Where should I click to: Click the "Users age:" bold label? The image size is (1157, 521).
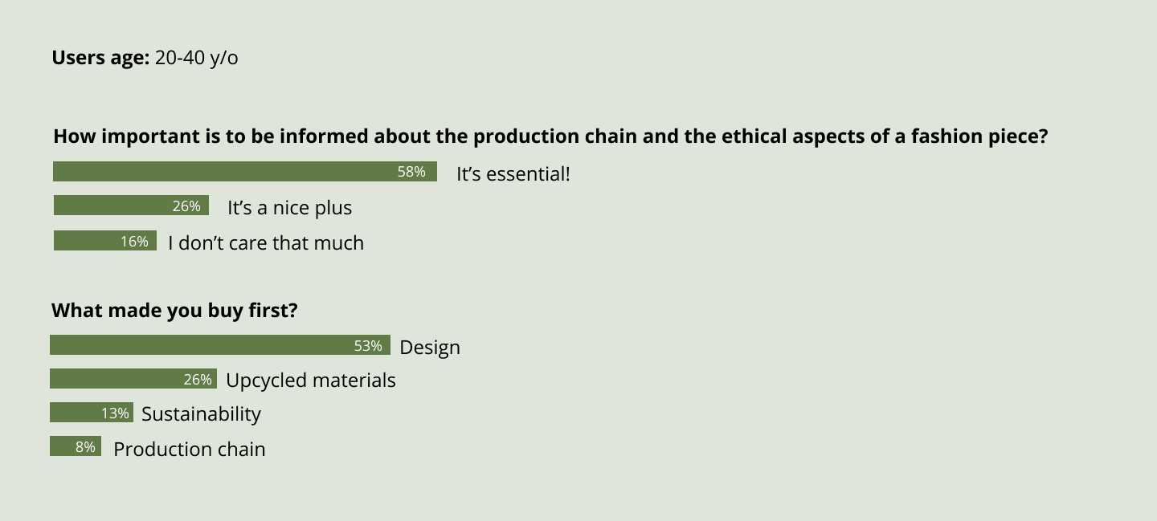point(100,58)
